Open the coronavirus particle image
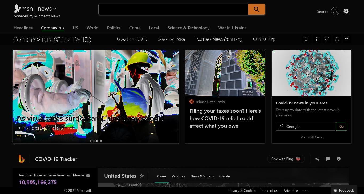The height and width of the screenshot is (194, 364). [312, 73]
